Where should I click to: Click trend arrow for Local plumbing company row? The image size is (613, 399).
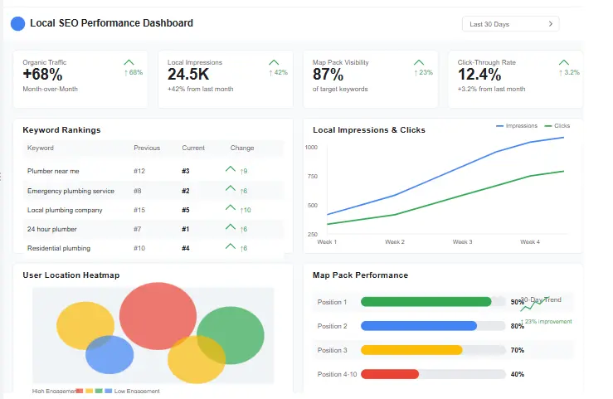click(231, 209)
